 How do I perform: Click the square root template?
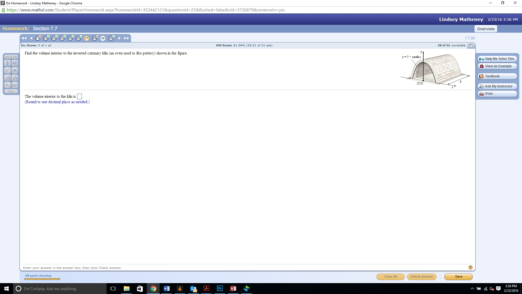(x=8, y=78)
